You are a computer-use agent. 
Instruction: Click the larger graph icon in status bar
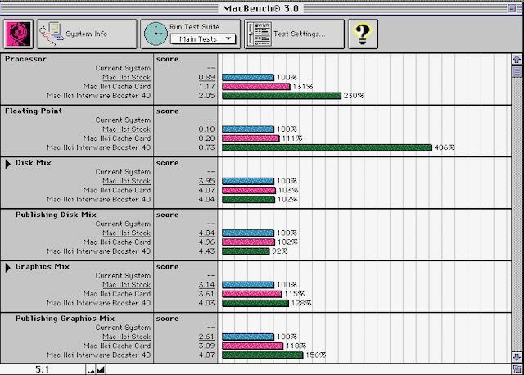101,369
